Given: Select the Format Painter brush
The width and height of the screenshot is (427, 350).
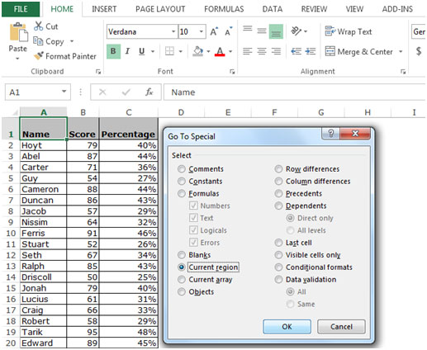Looking at the screenshot, I should coord(39,56).
